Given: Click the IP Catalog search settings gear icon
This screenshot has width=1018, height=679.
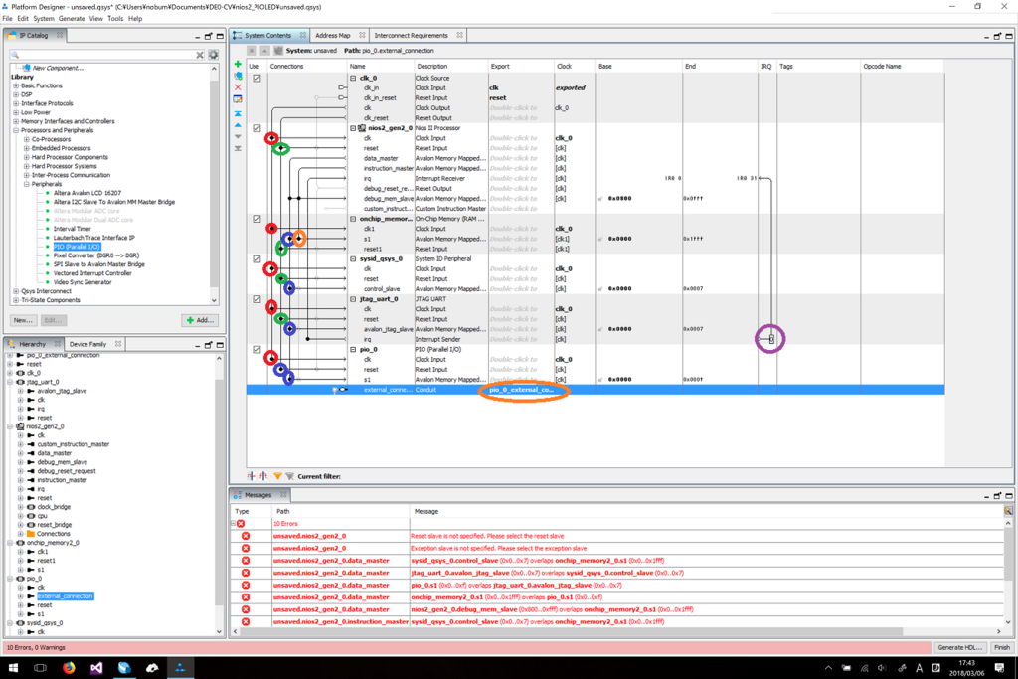Looking at the screenshot, I should tap(213, 56).
